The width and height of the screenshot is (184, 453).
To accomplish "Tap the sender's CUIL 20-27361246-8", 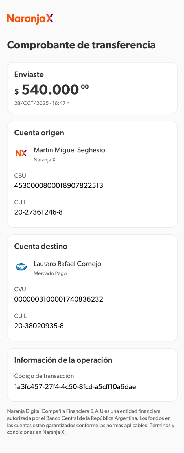I will [38, 212].
